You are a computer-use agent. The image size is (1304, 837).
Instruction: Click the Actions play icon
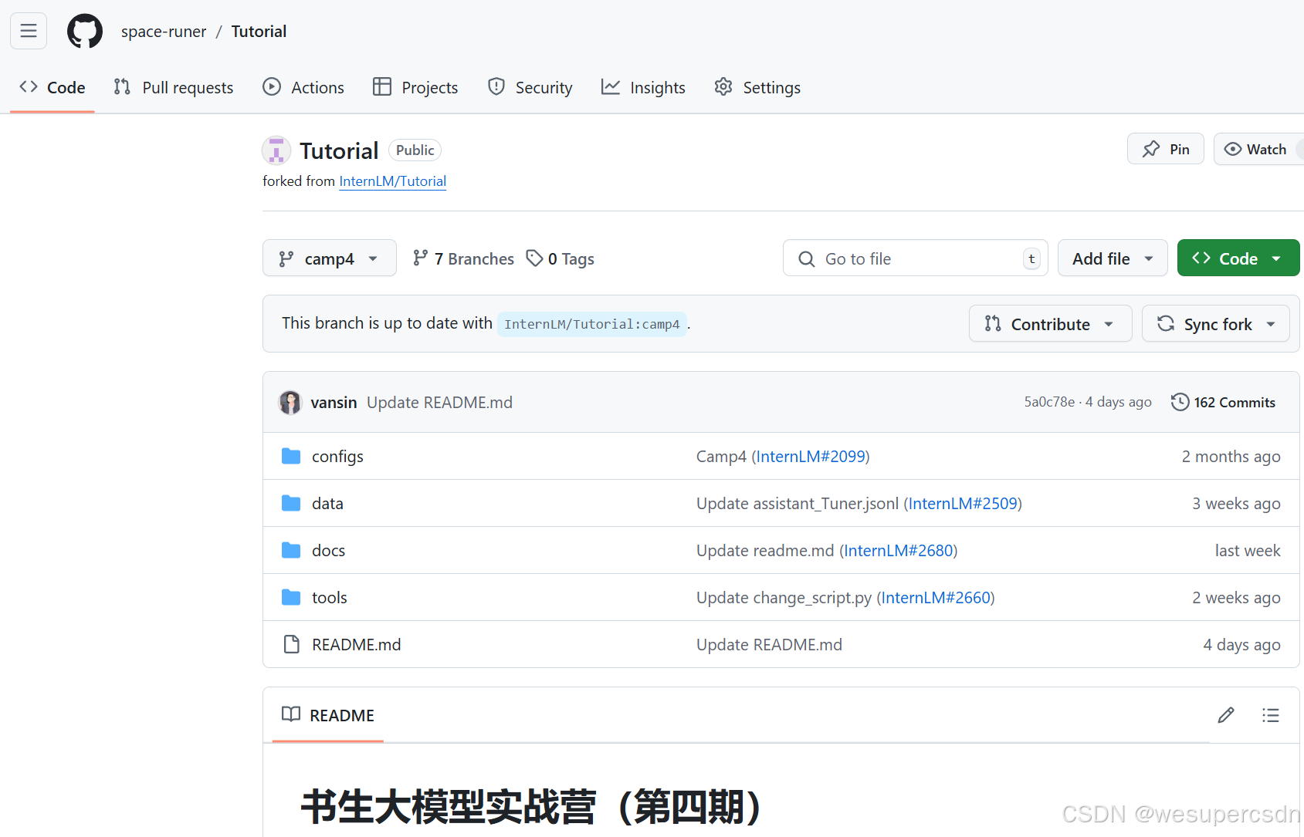click(272, 86)
